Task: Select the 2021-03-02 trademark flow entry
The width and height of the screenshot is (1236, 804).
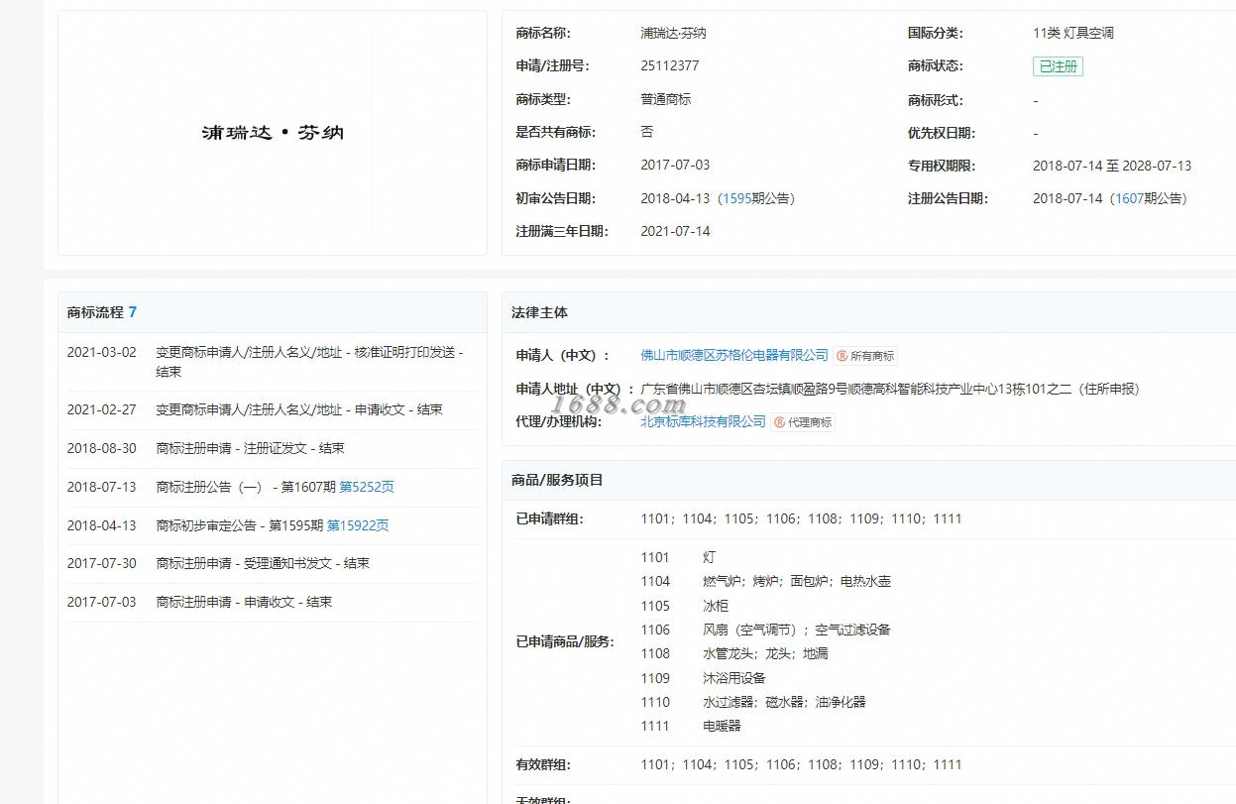Action: coord(272,362)
